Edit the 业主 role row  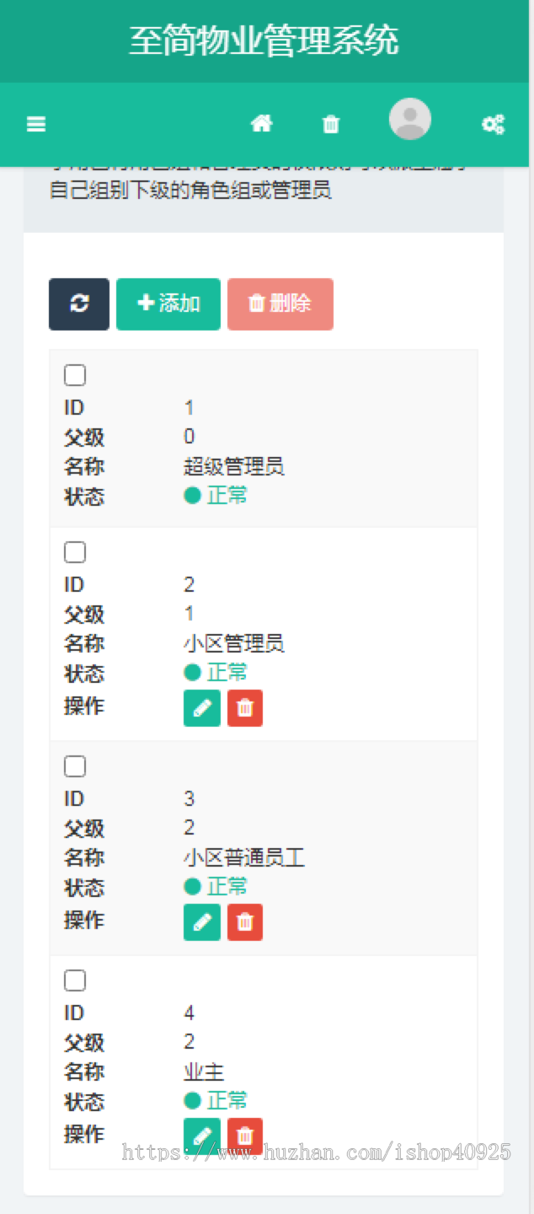click(x=202, y=1136)
